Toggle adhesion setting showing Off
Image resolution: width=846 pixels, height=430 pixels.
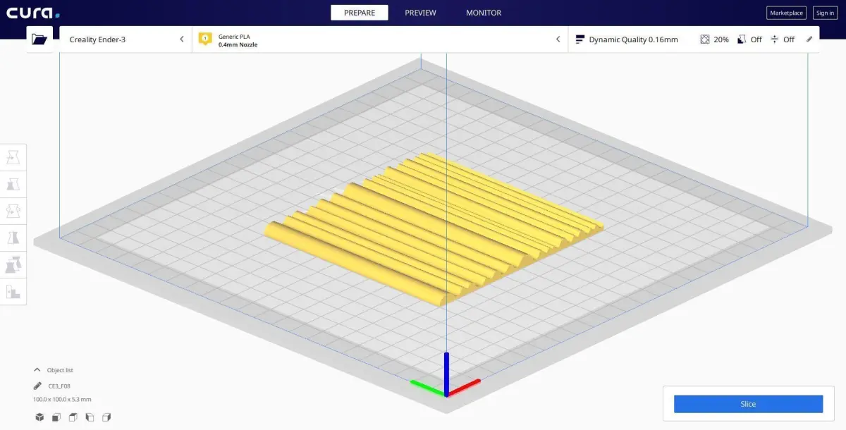tap(782, 39)
